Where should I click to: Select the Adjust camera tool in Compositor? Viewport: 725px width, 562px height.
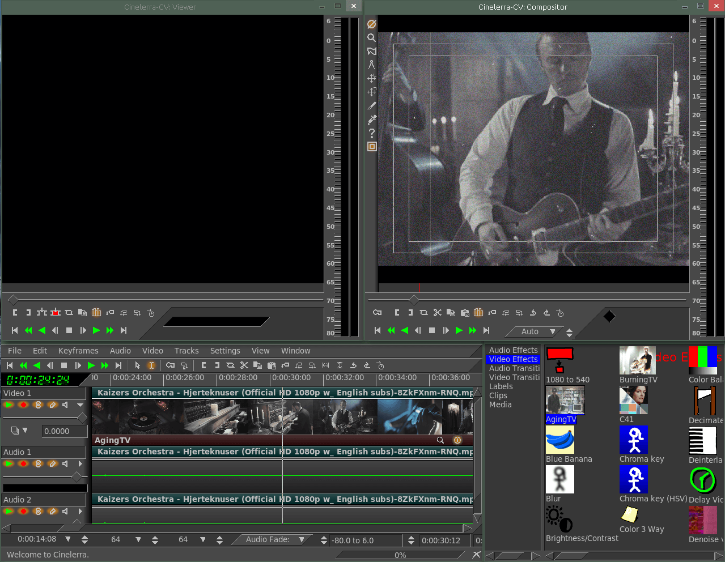(372, 78)
